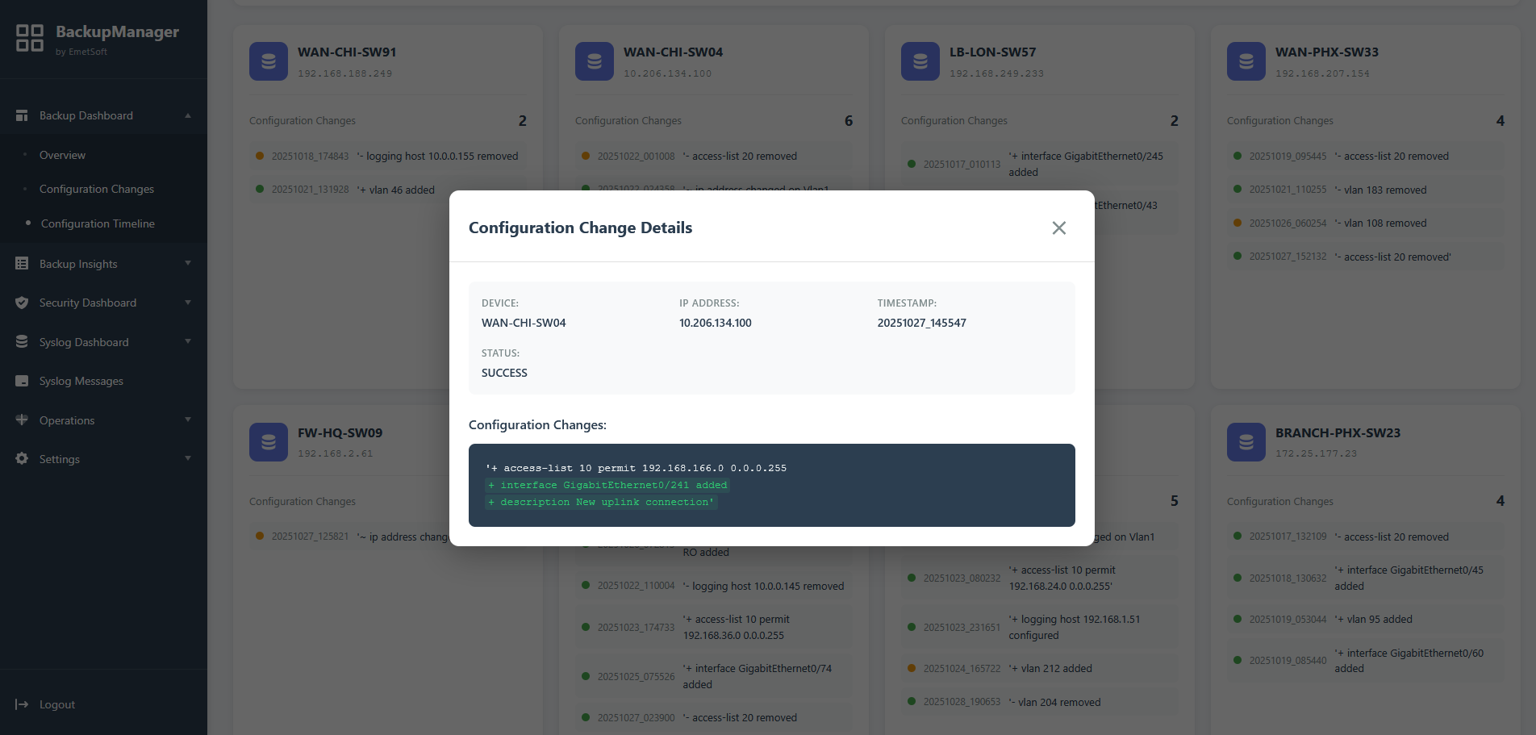Select the Overview sidebar menu item

(62, 155)
